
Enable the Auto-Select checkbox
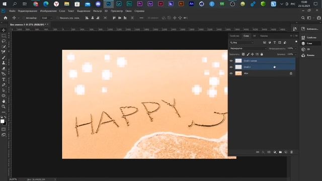tap(24, 18)
